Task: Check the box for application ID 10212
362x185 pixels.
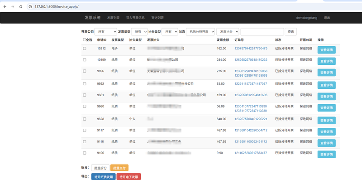Action: [x=85, y=48]
